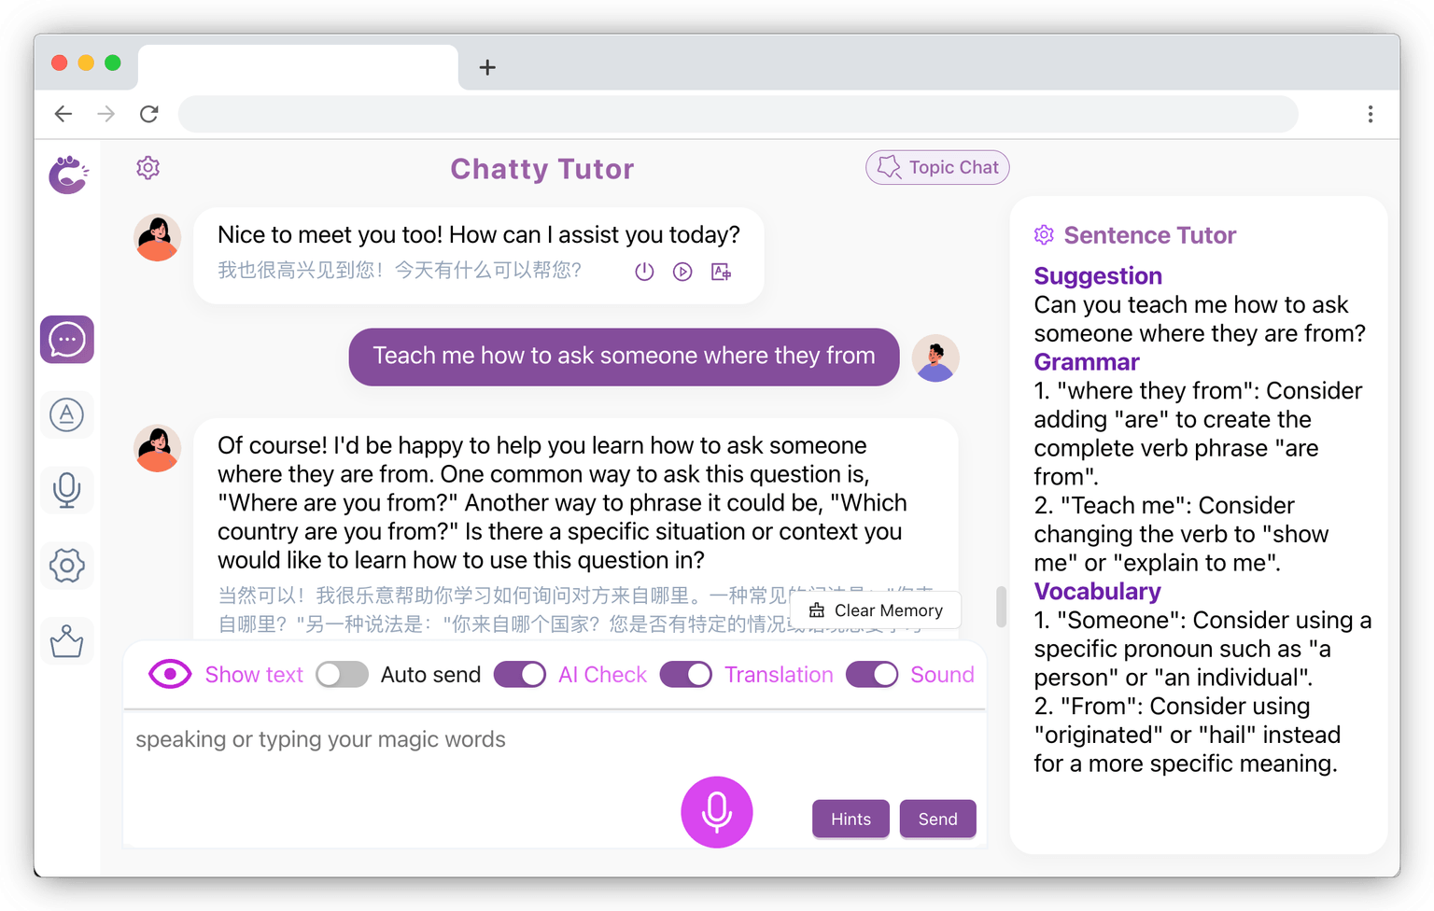Go back in browser
This screenshot has height=911, width=1434.
pyautogui.click(x=63, y=114)
